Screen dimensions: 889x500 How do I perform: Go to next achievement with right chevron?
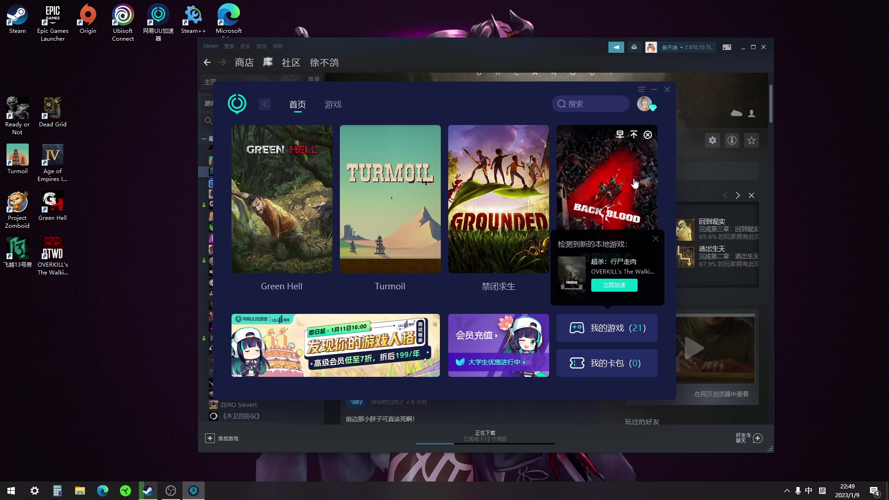(x=738, y=196)
